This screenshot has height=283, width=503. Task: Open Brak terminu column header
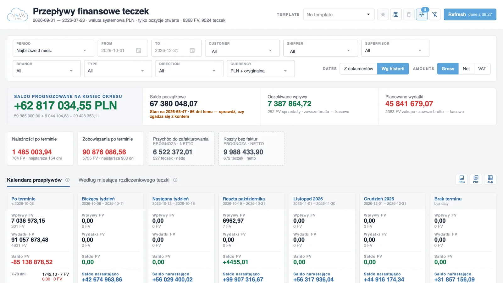click(463, 201)
